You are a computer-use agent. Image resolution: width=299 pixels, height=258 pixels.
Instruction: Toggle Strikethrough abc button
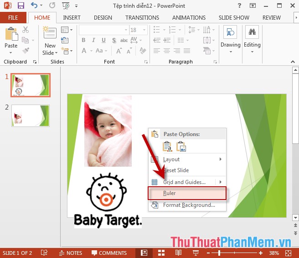[x=124, y=40]
